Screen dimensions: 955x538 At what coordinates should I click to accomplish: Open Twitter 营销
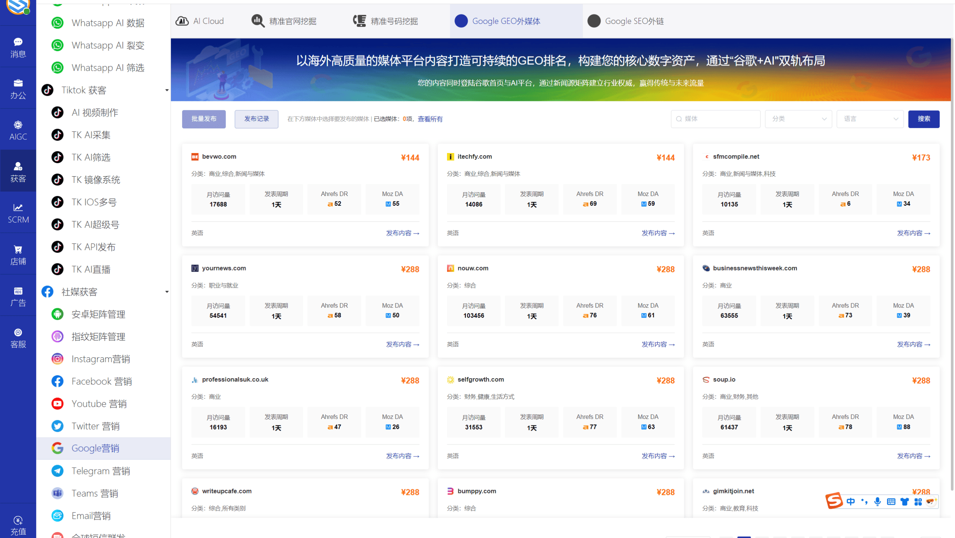click(96, 426)
